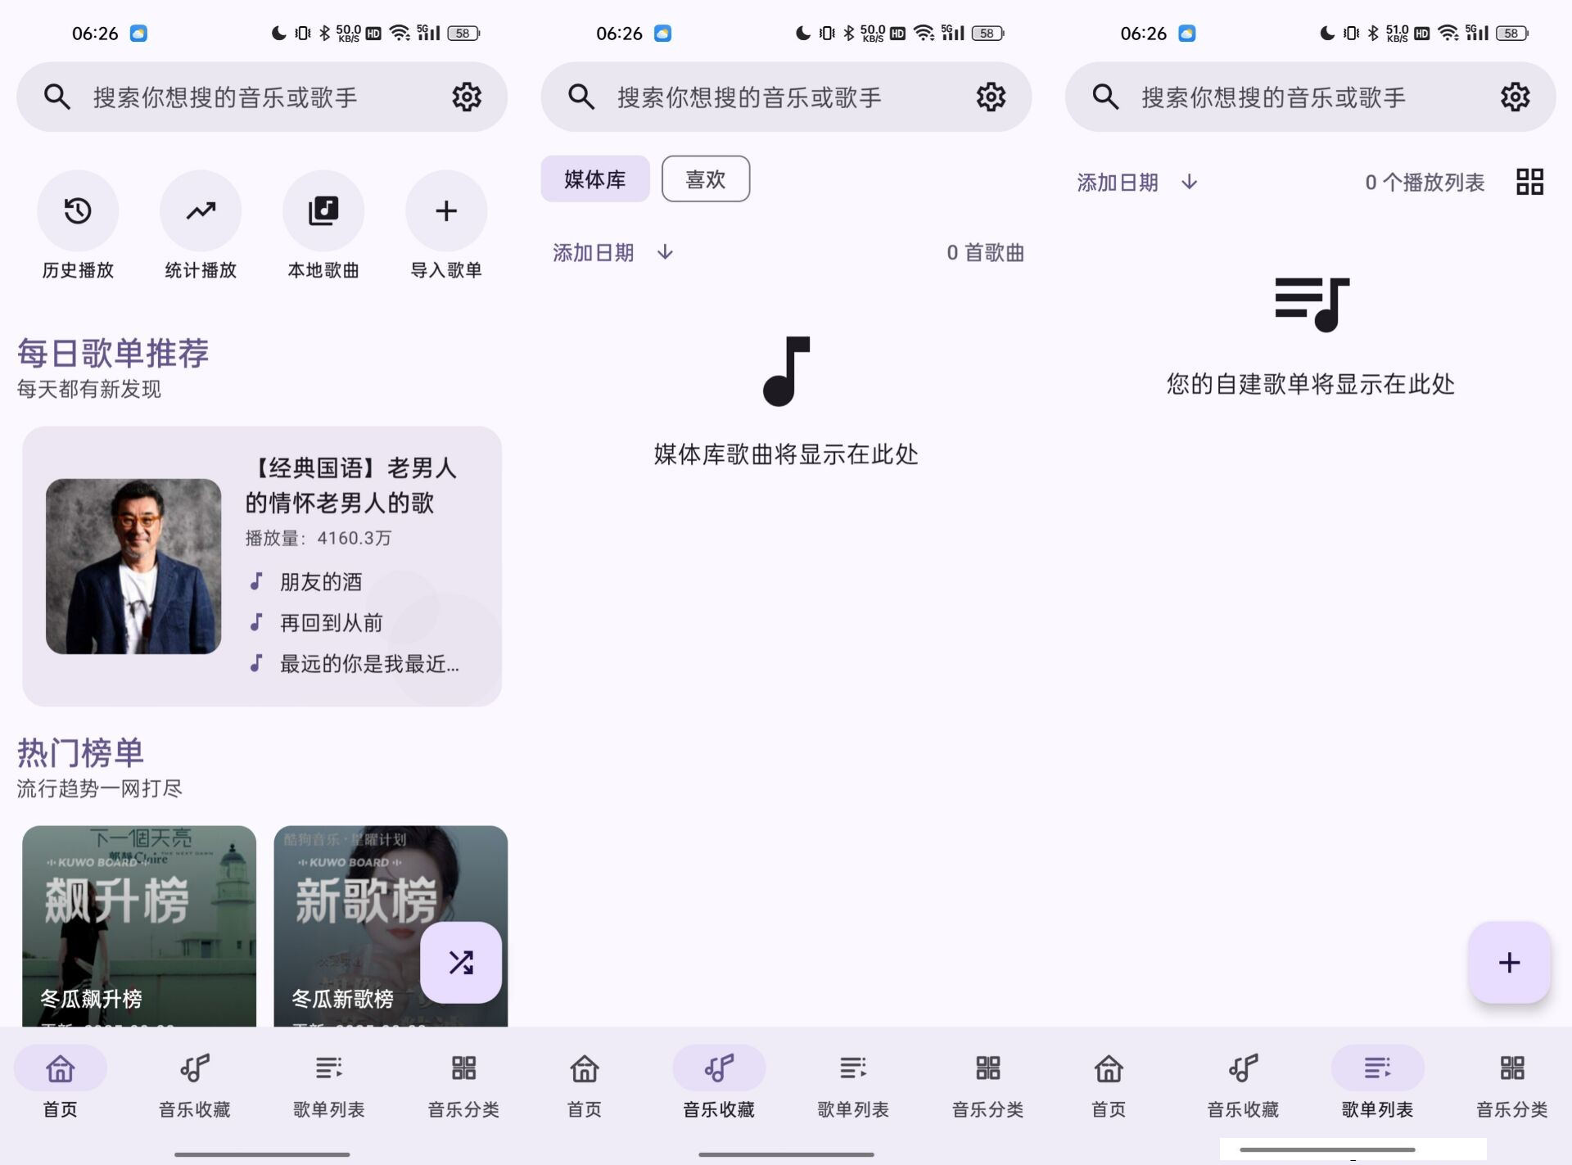Select the 媒体库 (Media Library) tab

pyautogui.click(x=595, y=178)
